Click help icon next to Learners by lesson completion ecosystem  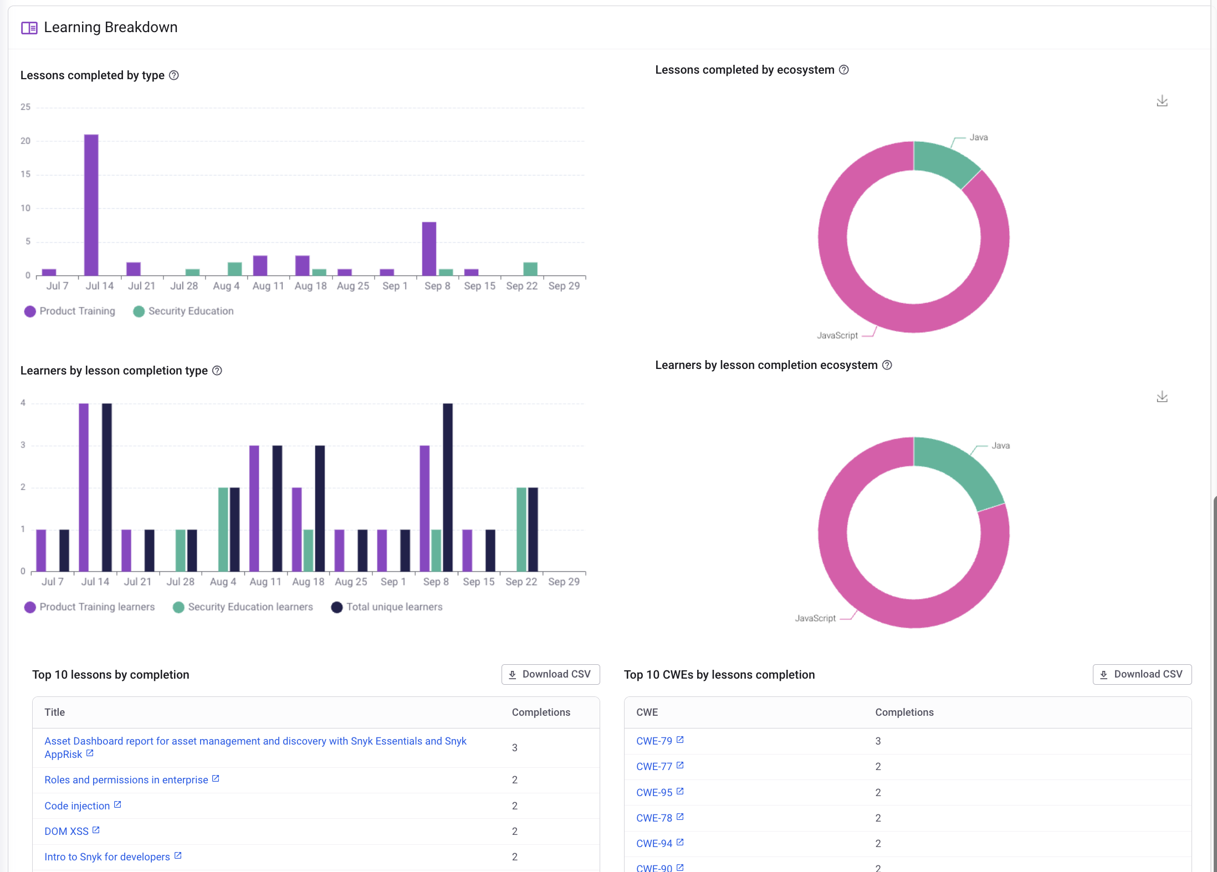[887, 365]
